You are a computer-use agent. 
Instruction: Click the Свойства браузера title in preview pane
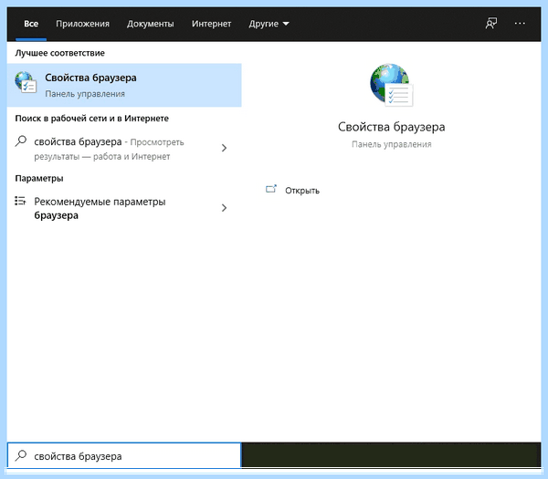point(392,127)
